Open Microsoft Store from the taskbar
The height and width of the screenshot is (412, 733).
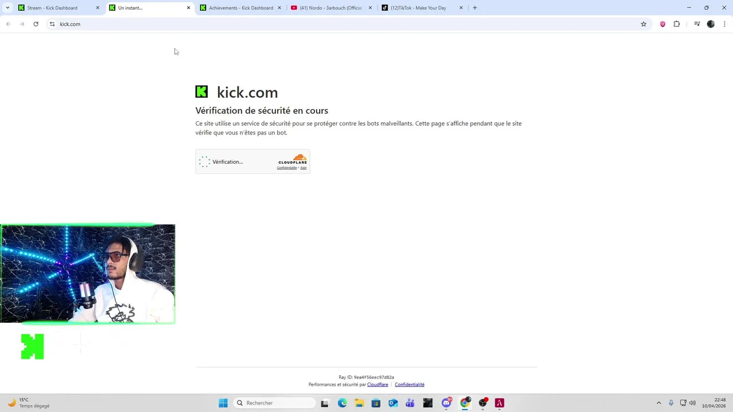tap(376, 403)
